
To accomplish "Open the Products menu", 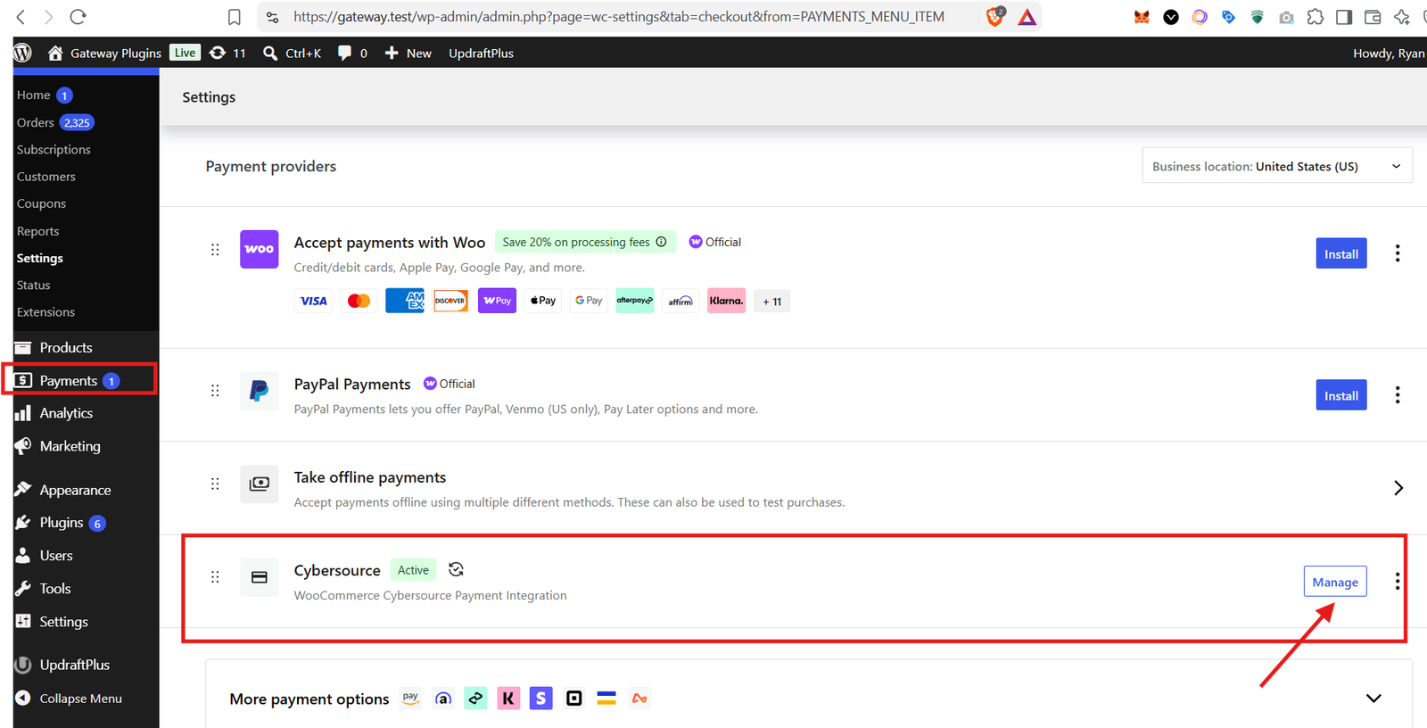I will pos(66,347).
